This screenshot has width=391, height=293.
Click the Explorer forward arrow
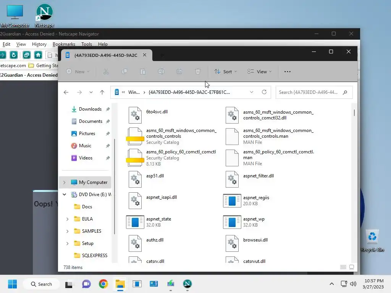click(79, 92)
